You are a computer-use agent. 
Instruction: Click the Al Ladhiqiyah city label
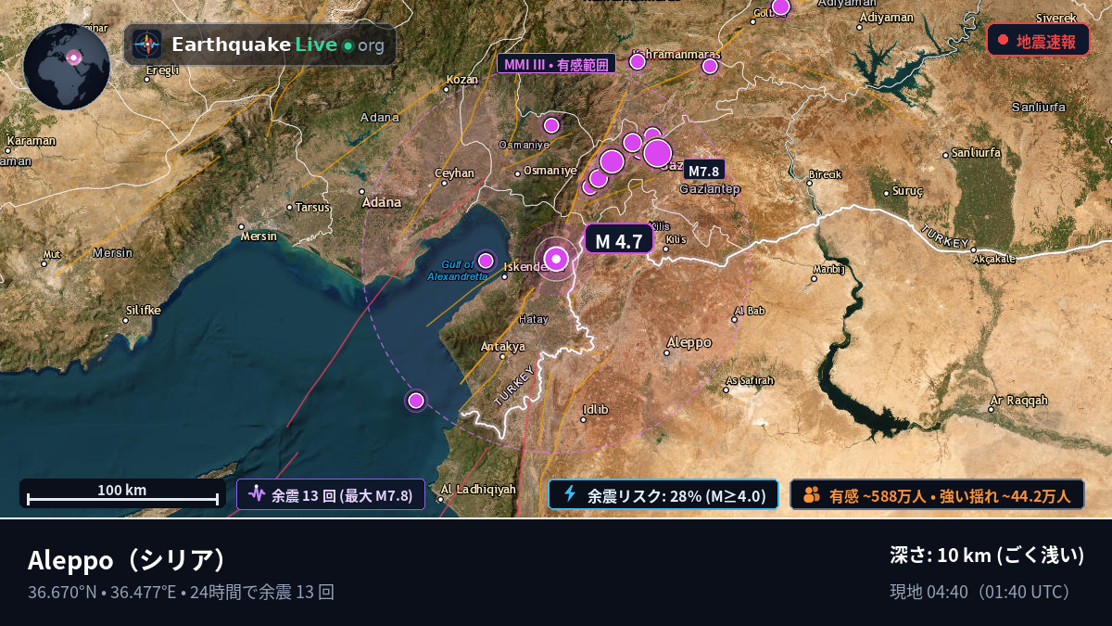[x=478, y=489]
